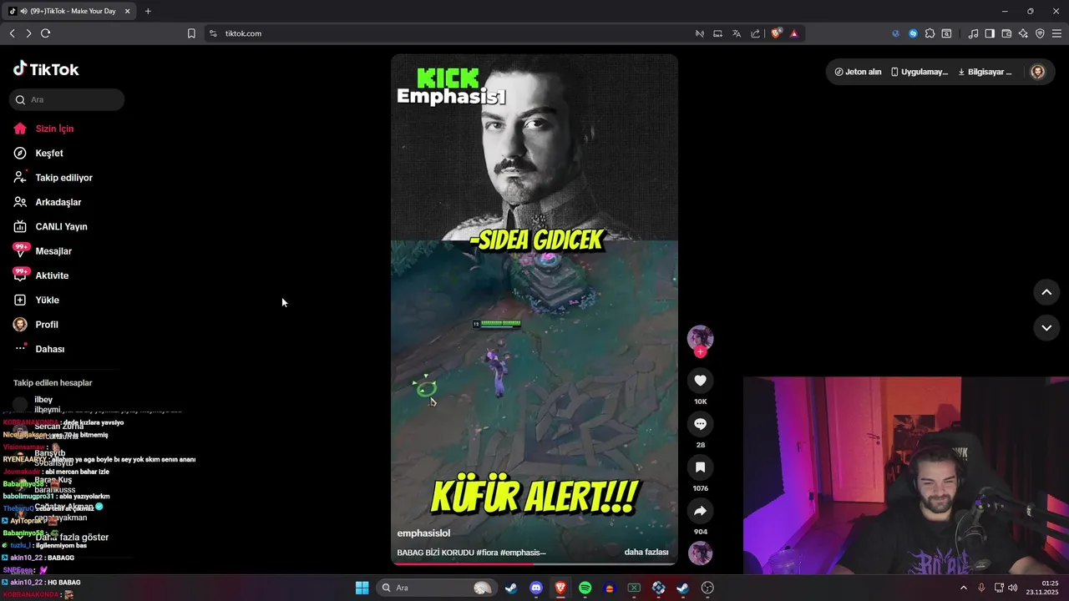Expand the caption with daha fazlası
1069x601 pixels.
tap(646, 553)
